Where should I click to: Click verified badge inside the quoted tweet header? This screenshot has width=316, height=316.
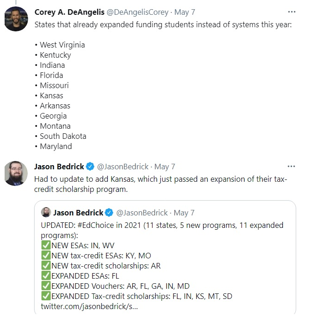(109, 213)
